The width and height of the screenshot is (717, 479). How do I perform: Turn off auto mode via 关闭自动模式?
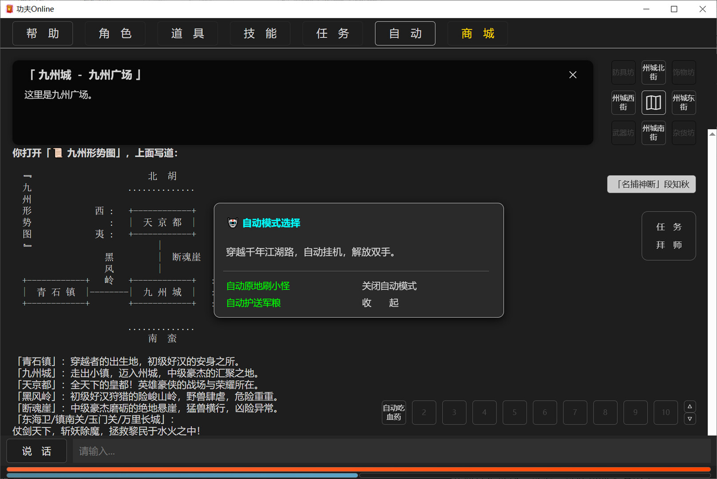(x=389, y=286)
